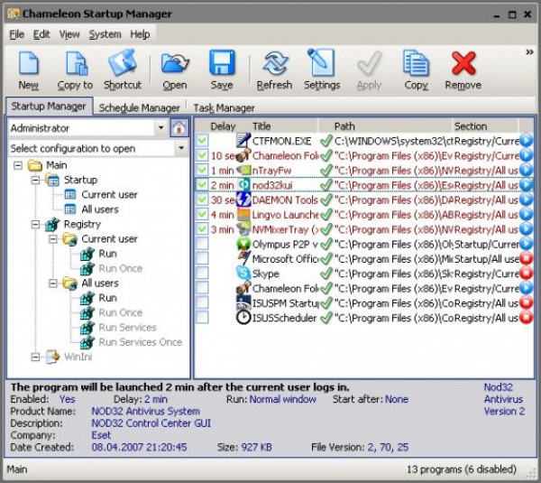Select the NVMixerTray list row
541x483 pixels.
(x=364, y=229)
